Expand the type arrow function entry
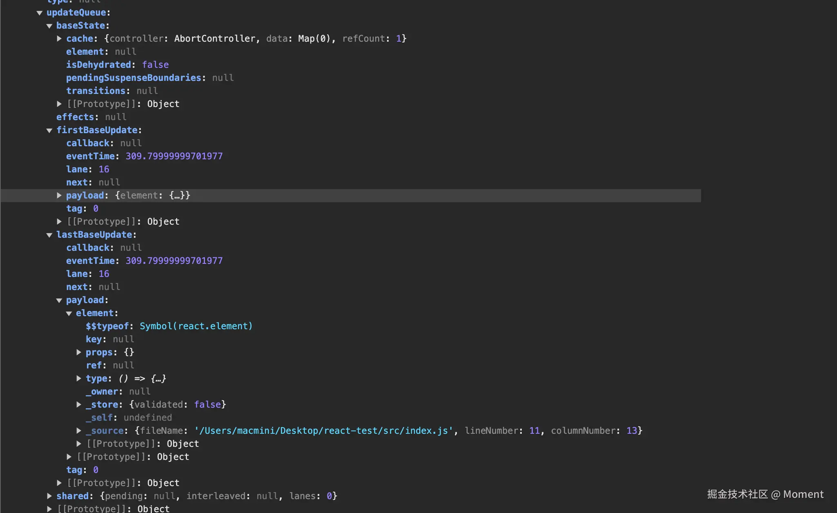 click(x=79, y=378)
